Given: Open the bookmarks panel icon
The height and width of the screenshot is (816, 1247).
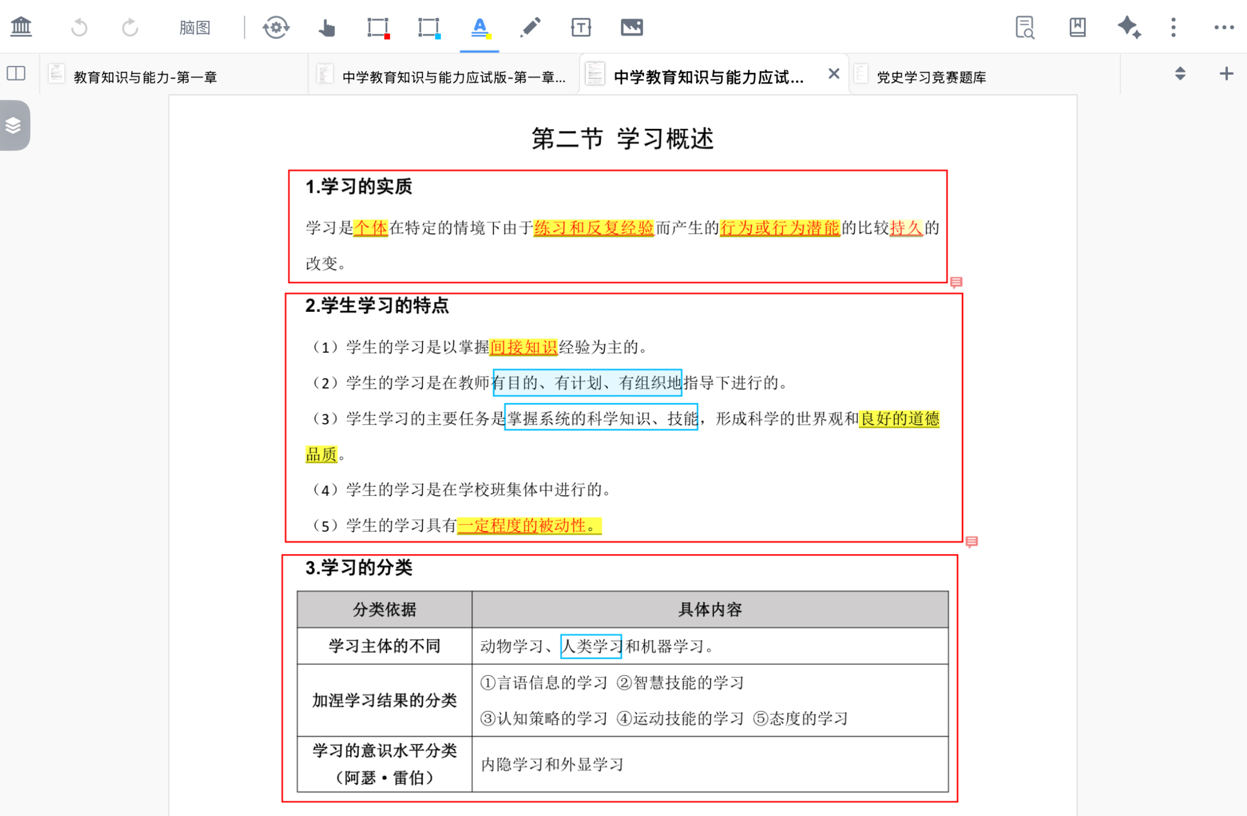Looking at the screenshot, I should click(1077, 27).
